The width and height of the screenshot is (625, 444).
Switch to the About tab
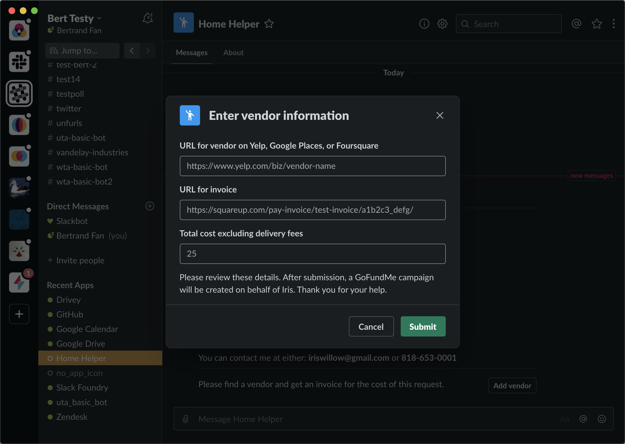click(233, 53)
